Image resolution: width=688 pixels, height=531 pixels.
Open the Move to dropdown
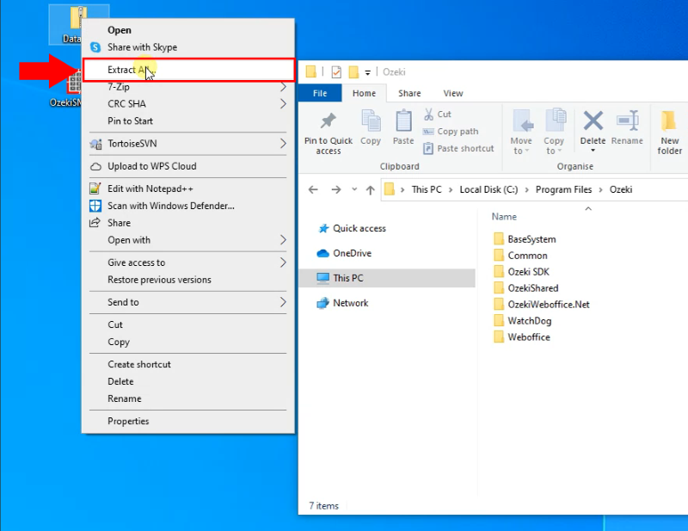click(x=521, y=132)
